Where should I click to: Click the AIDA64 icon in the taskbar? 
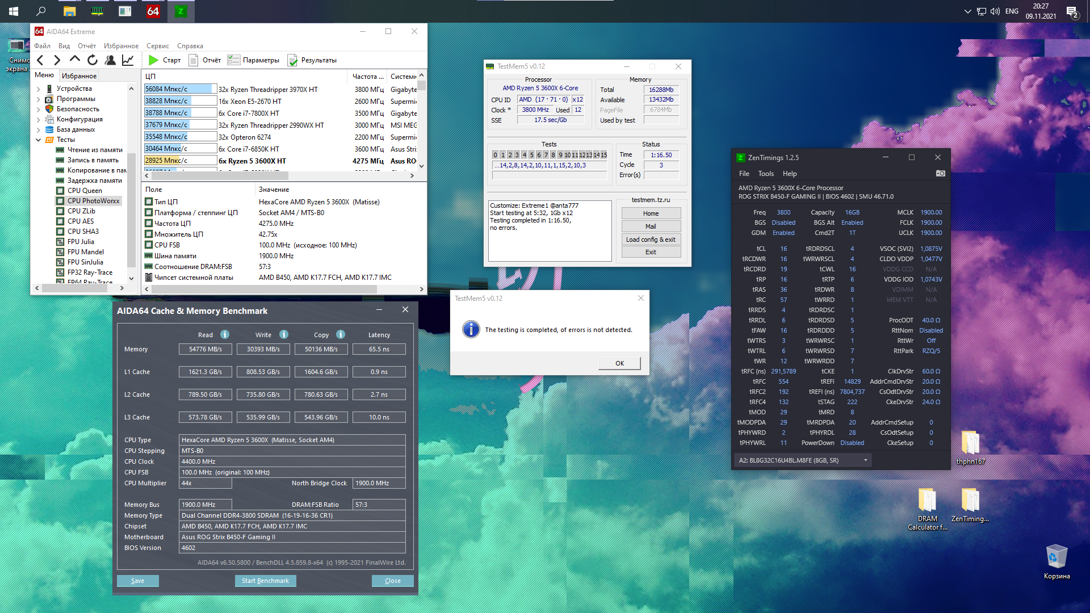pyautogui.click(x=153, y=11)
